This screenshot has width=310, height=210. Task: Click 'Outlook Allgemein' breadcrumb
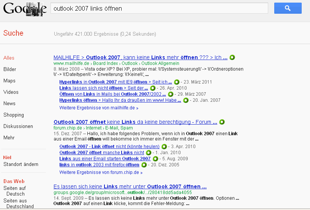click(160, 63)
